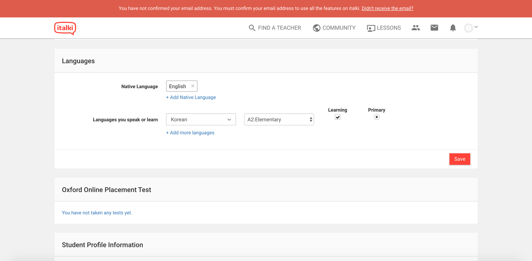Screen dimensions: 532x261
Task: Go to Find a Teacher
Action: (279, 28)
